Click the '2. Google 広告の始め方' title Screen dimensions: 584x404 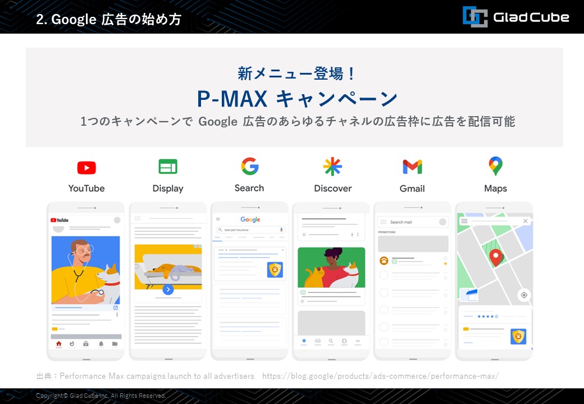pos(108,19)
